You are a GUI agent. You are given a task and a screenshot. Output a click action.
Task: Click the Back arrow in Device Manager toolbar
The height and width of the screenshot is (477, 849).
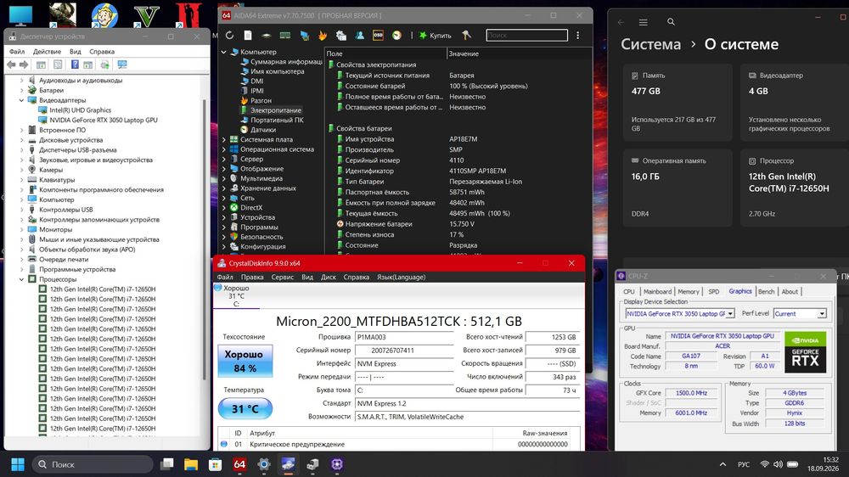click(11, 65)
